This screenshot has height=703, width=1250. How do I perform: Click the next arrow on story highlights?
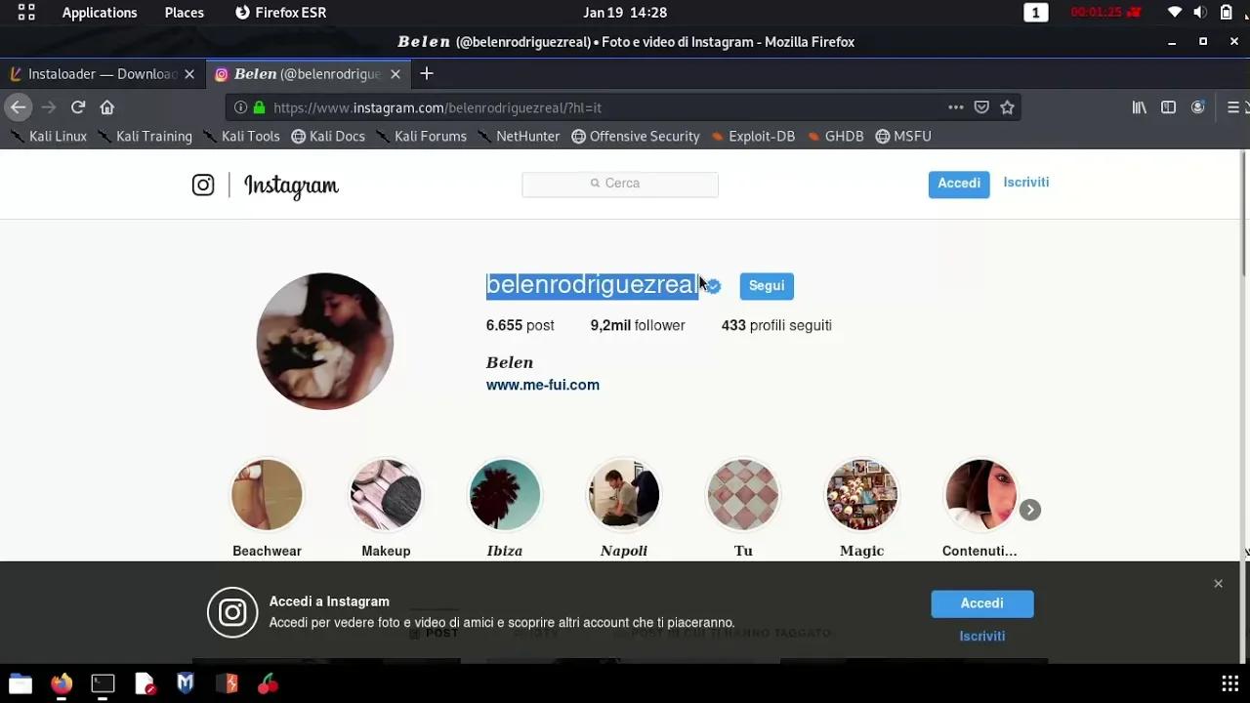tap(1029, 509)
